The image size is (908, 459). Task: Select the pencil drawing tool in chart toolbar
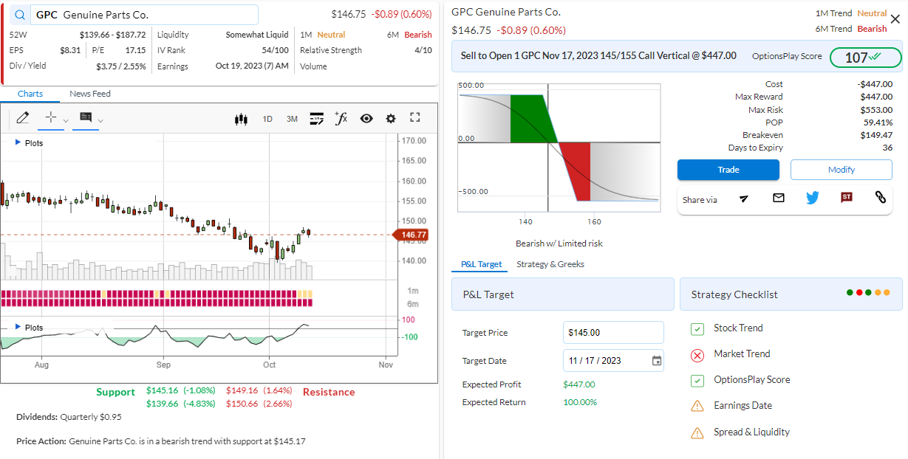pyautogui.click(x=22, y=118)
